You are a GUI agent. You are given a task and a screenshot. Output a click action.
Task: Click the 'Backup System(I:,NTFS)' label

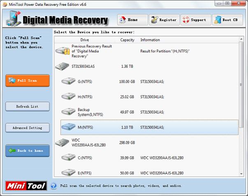click(90, 112)
